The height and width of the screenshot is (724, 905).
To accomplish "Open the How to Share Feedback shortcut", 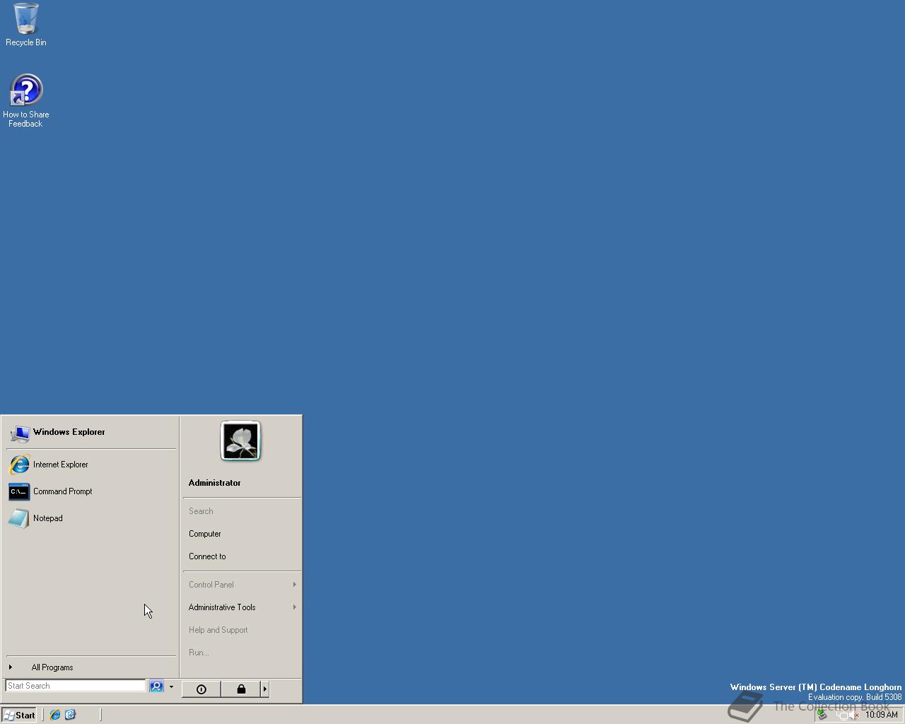I will (x=26, y=101).
